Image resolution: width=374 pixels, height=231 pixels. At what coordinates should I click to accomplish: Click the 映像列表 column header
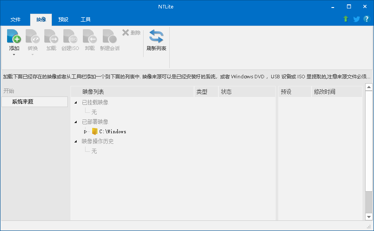pyautogui.click(x=132, y=92)
